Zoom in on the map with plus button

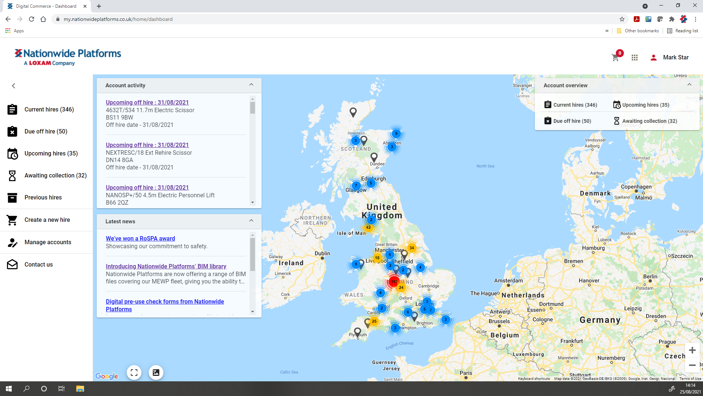[x=692, y=350]
